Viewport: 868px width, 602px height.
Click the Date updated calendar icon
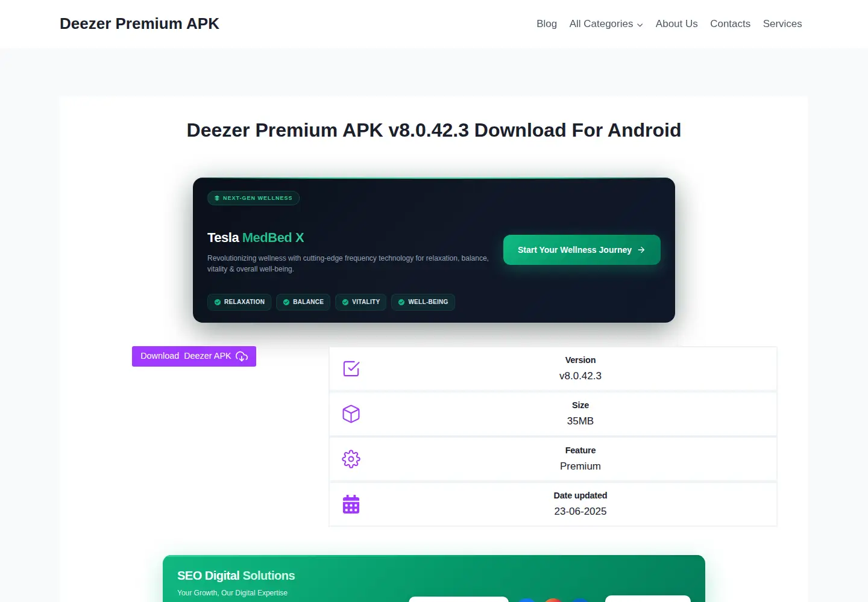351,504
